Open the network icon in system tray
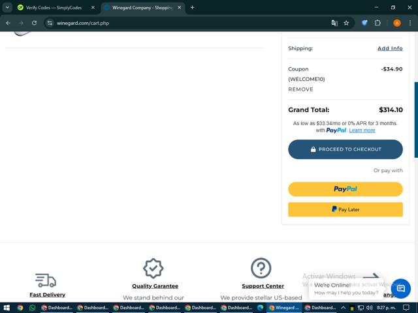418x313 pixels. pyautogui.click(x=361, y=308)
